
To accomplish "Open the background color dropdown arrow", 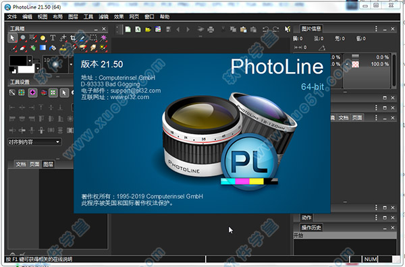I will (37, 68).
